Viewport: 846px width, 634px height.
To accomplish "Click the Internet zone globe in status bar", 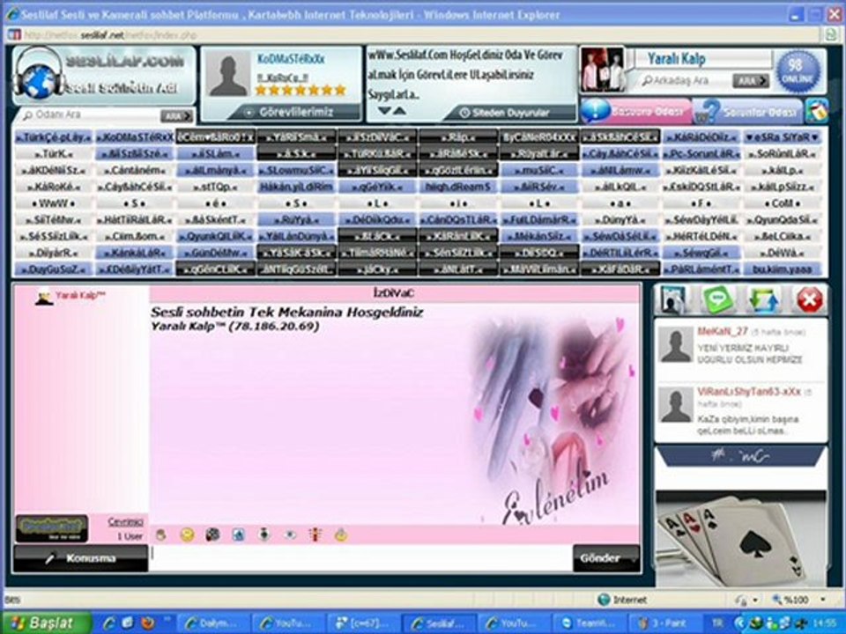I will coord(605,600).
